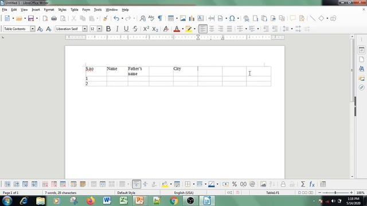Viewport: 367px width, 206px height.
Task: Click the Formula fx icon
Action: tap(312, 184)
